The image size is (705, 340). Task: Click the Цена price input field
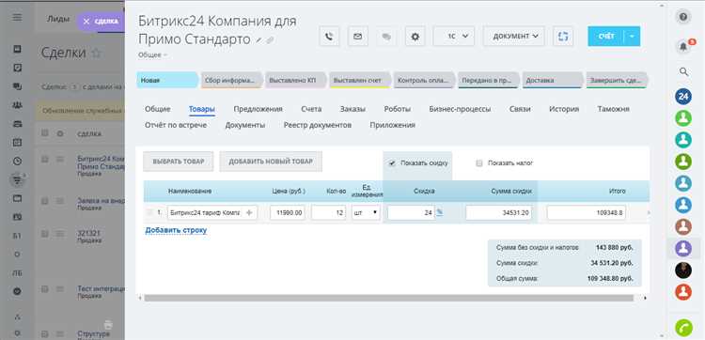pos(288,213)
